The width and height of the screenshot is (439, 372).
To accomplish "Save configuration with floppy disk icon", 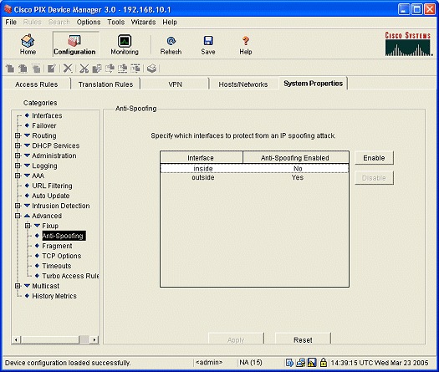I will 208,44.
